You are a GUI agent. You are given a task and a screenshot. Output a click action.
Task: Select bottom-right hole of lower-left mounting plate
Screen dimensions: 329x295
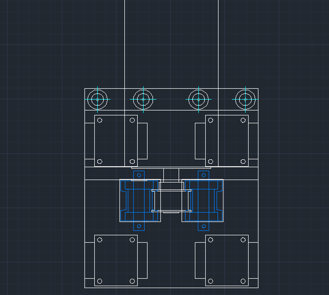coord(132,281)
